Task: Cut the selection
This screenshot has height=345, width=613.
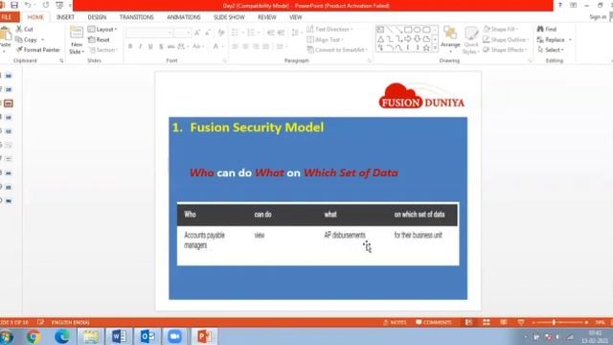Action: coord(25,29)
